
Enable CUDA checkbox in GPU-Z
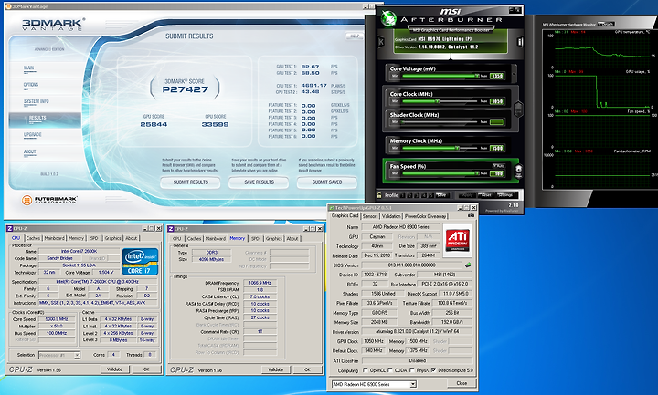point(390,370)
